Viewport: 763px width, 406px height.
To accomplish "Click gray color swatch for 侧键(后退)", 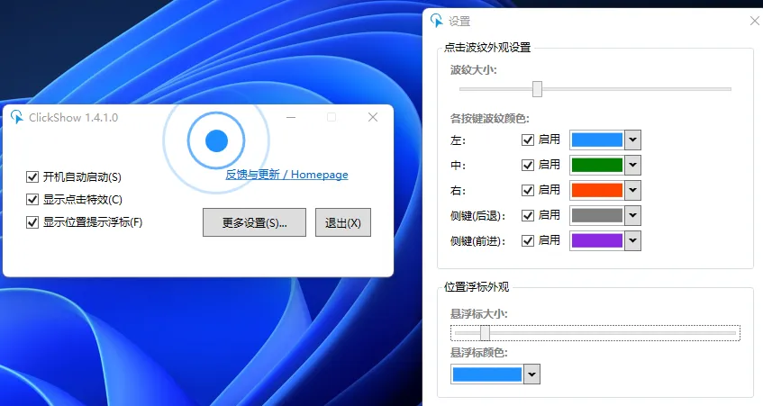I will 597,215.
